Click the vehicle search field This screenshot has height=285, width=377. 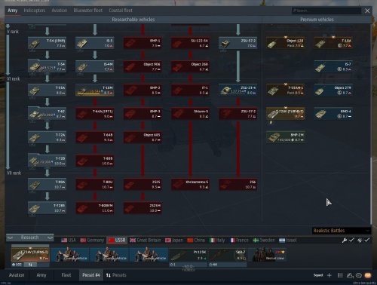point(326,11)
